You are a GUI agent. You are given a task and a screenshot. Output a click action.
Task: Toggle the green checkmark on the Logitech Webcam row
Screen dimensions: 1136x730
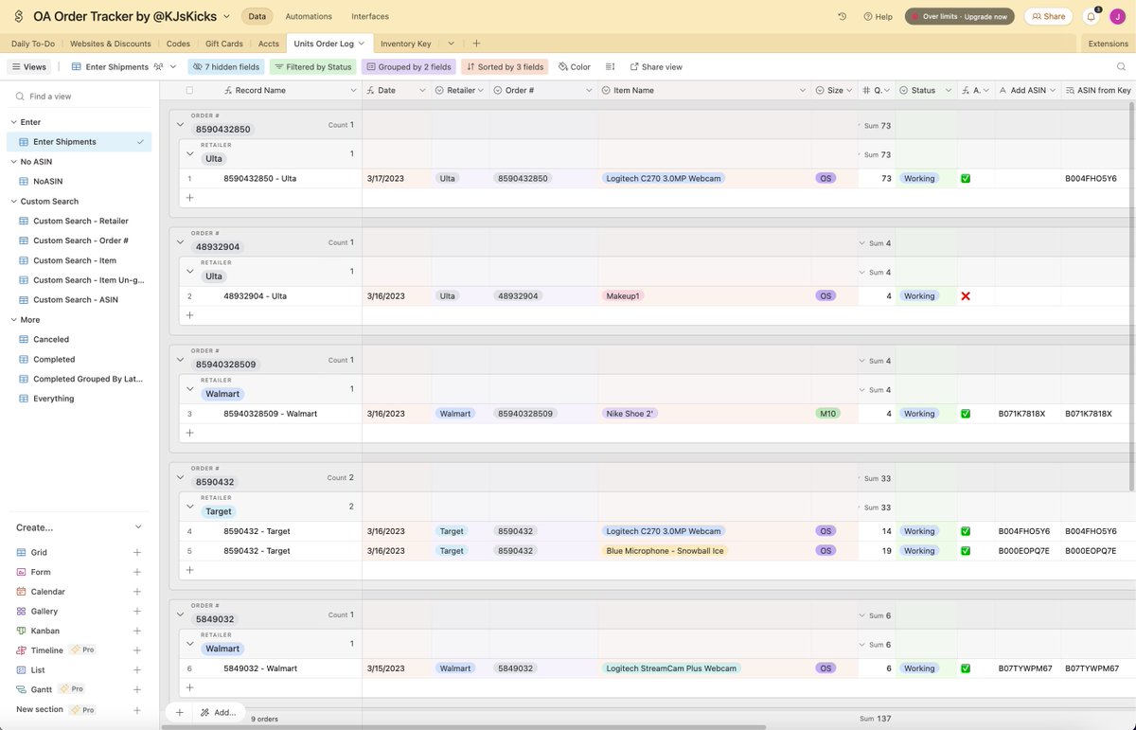pos(966,177)
